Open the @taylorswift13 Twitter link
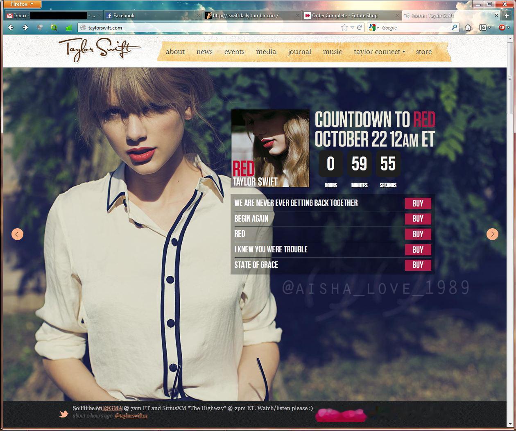This screenshot has height=431, width=516. (131, 415)
